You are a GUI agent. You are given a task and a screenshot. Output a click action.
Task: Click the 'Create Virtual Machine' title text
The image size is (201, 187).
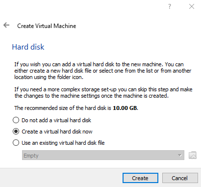47,26
